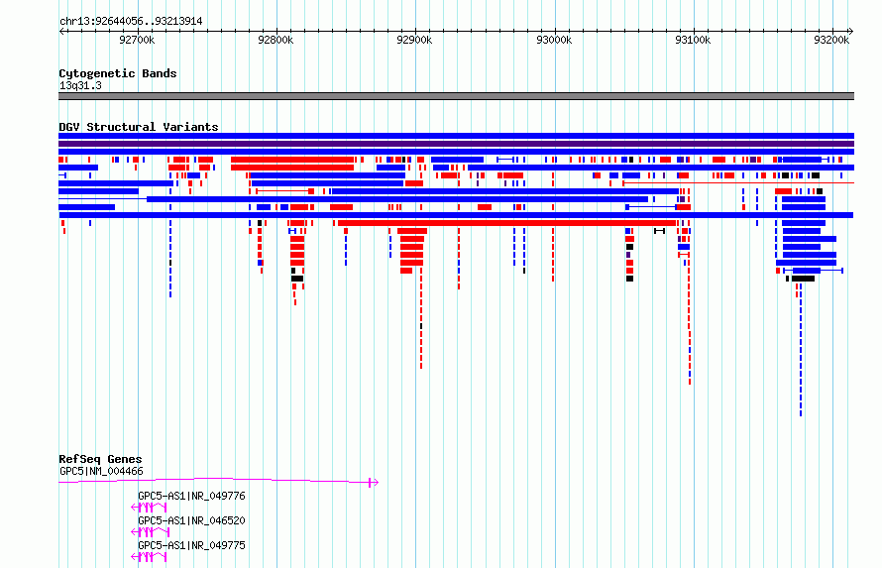Click the 92700k ruler tick label
The image size is (882, 568).
click(x=137, y=40)
